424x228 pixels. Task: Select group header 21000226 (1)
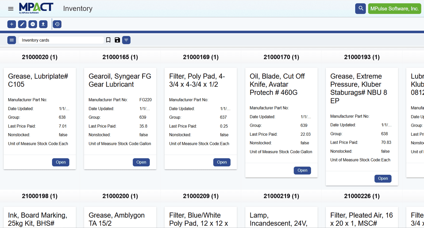click(362, 196)
